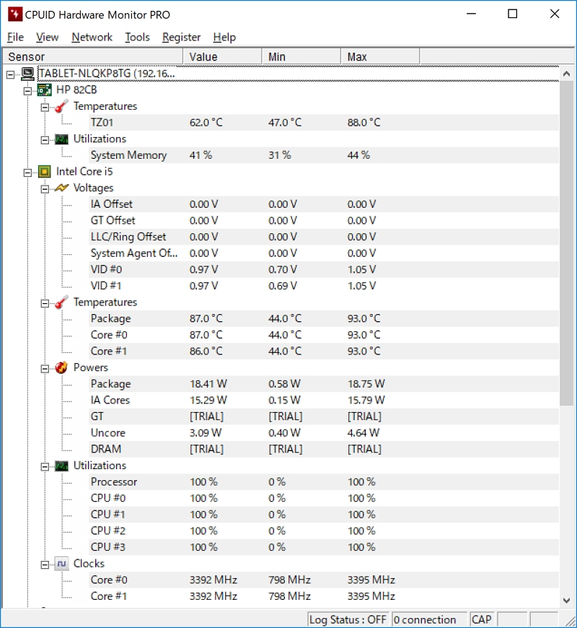Viewport: 577px width, 628px height.
Task: Click the CPU chip icon beside Intel Core i5
Action: [x=45, y=171]
